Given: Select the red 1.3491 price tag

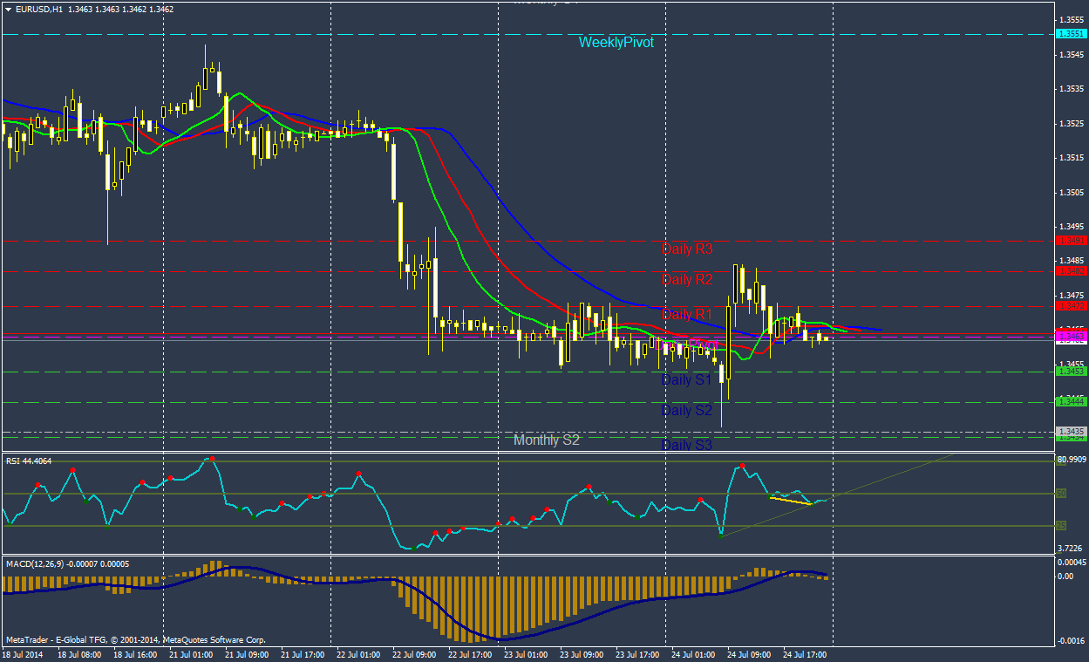Looking at the screenshot, I should coord(1071,240).
